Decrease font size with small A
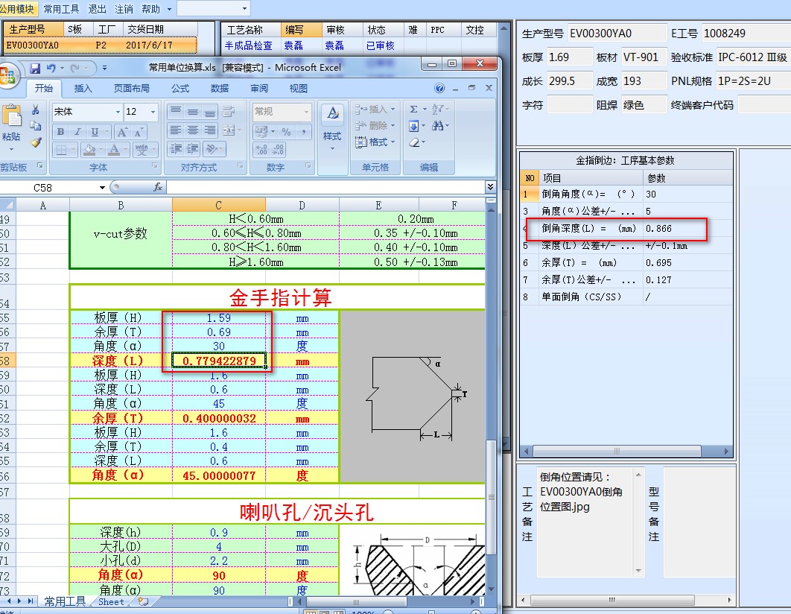791x614 pixels. click(x=139, y=132)
